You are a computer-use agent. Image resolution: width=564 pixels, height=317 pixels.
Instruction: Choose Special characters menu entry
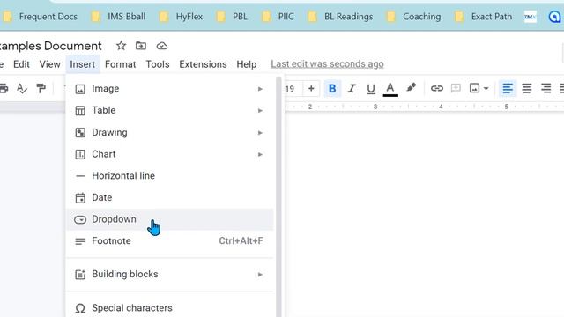pos(170,308)
